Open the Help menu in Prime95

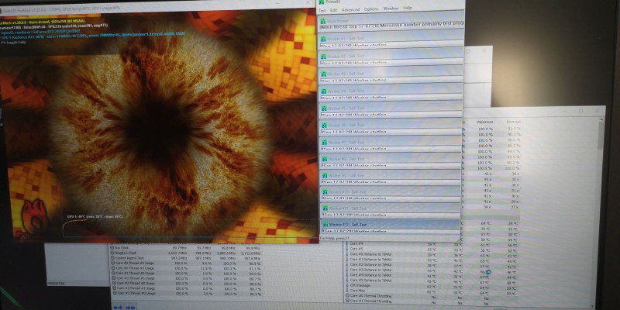(408, 9)
